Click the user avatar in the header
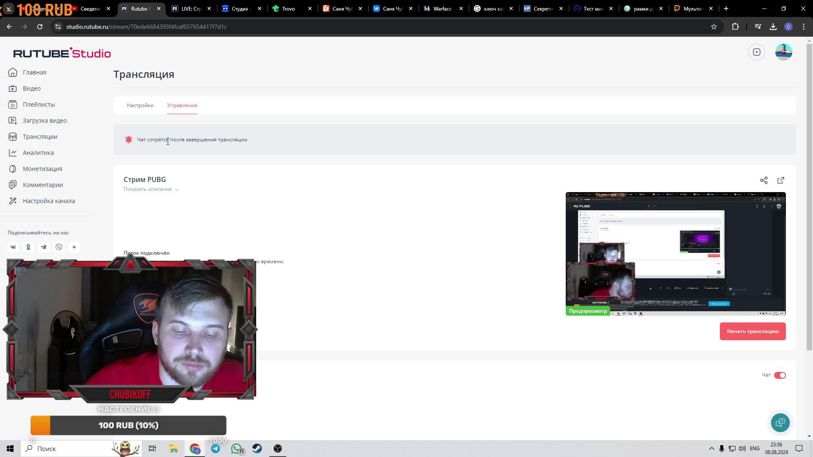This screenshot has height=457, width=813. pos(783,52)
